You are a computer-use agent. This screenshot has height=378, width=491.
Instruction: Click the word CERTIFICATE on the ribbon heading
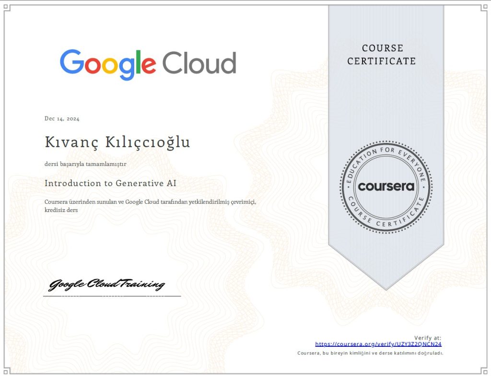382,61
